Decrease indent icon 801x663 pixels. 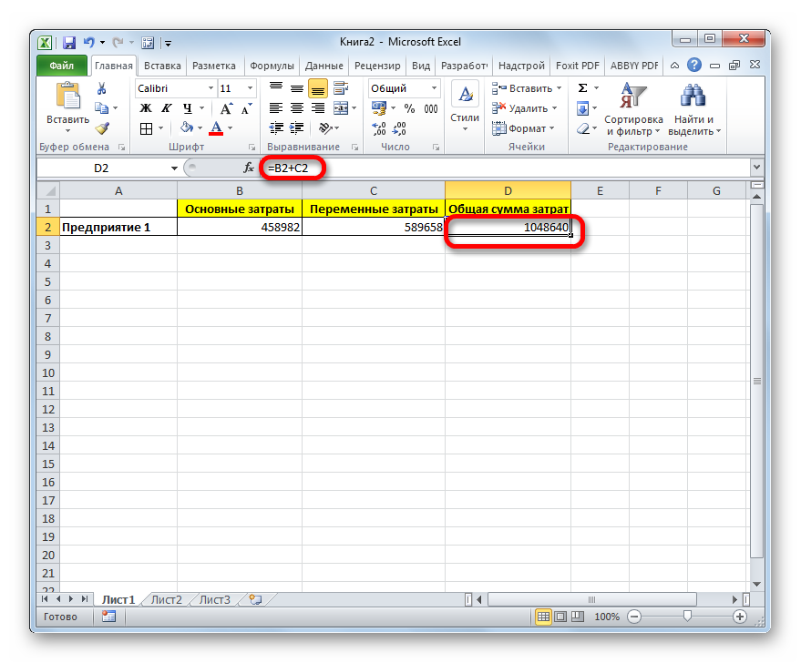click(276, 128)
